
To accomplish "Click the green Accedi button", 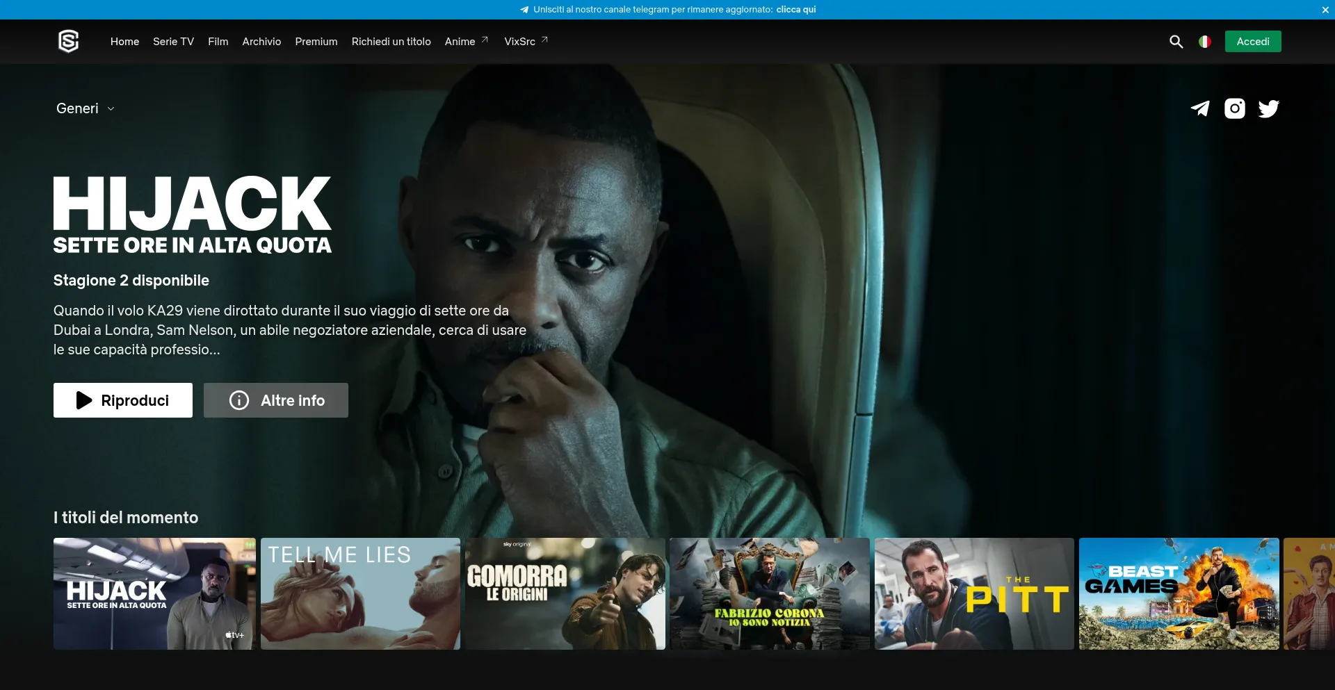I will point(1252,42).
